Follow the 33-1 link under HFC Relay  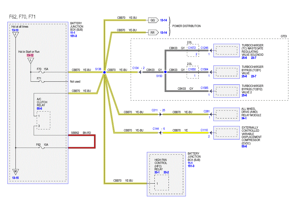click(x=157, y=172)
